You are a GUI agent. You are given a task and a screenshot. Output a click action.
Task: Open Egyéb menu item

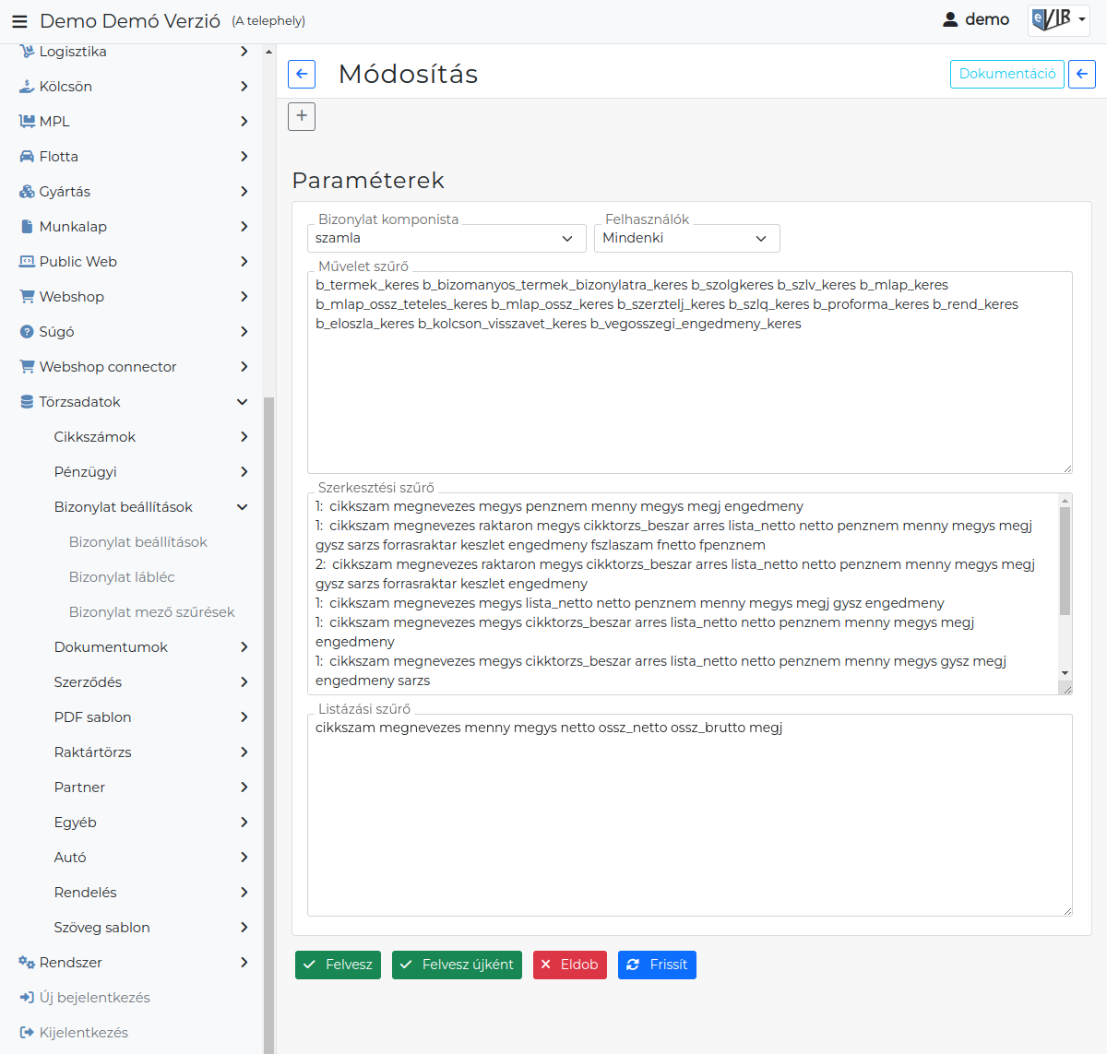[x=76, y=823]
